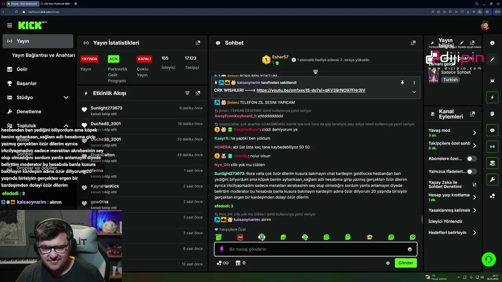
Task: Click the screenshot capture icon in right sidebar
Action: 492,81
